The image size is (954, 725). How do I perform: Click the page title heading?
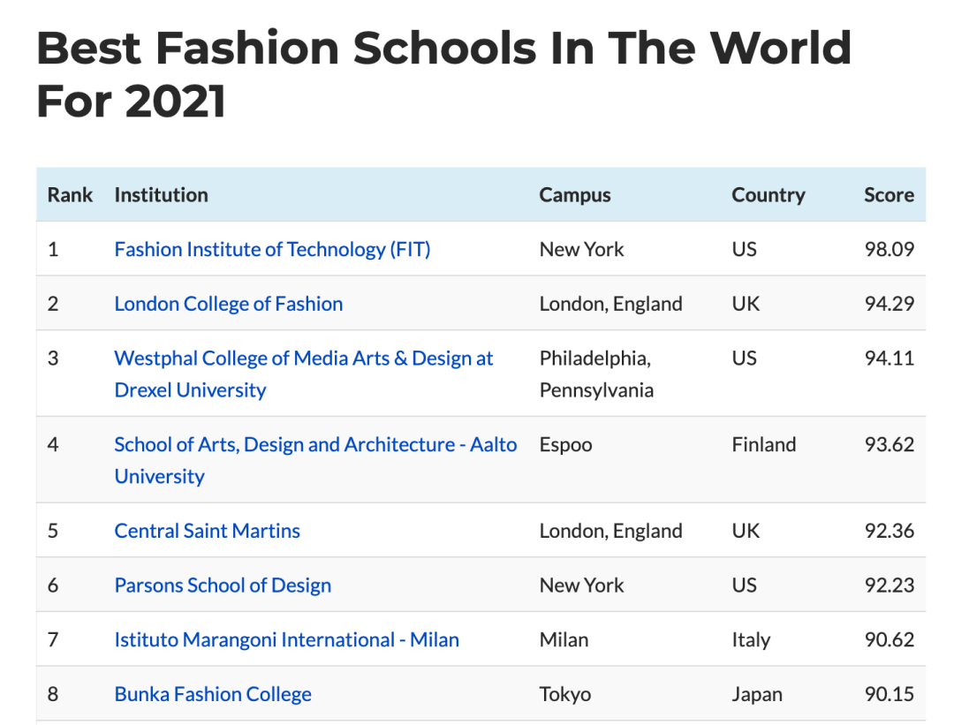coord(443,74)
